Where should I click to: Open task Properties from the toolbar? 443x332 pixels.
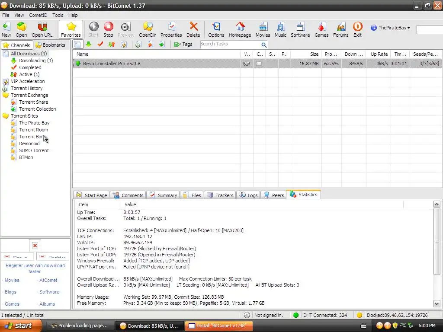pyautogui.click(x=171, y=29)
